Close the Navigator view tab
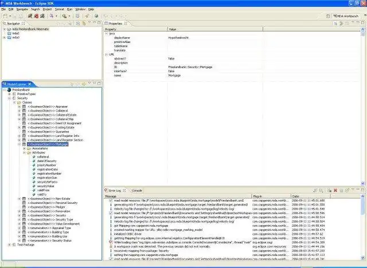Viewport: 367px width, 268px height. (x=23, y=23)
